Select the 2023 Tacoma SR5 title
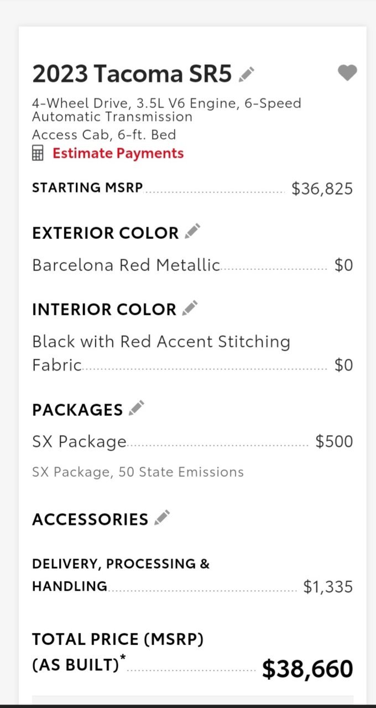Image resolution: width=376 pixels, height=708 pixels. pyautogui.click(x=132, y=74)
